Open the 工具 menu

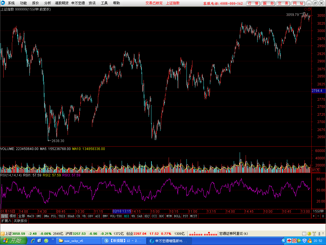click(x=104, y=3)
